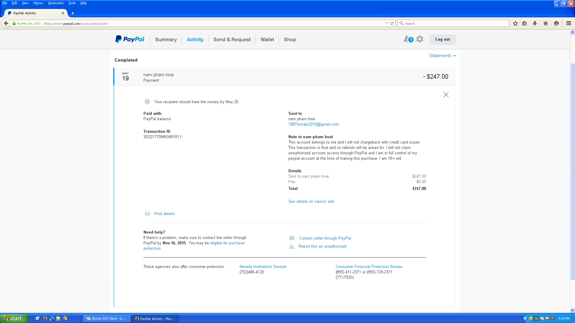Open the History menu
Screen dimensions: 575x323
(38, 3)
